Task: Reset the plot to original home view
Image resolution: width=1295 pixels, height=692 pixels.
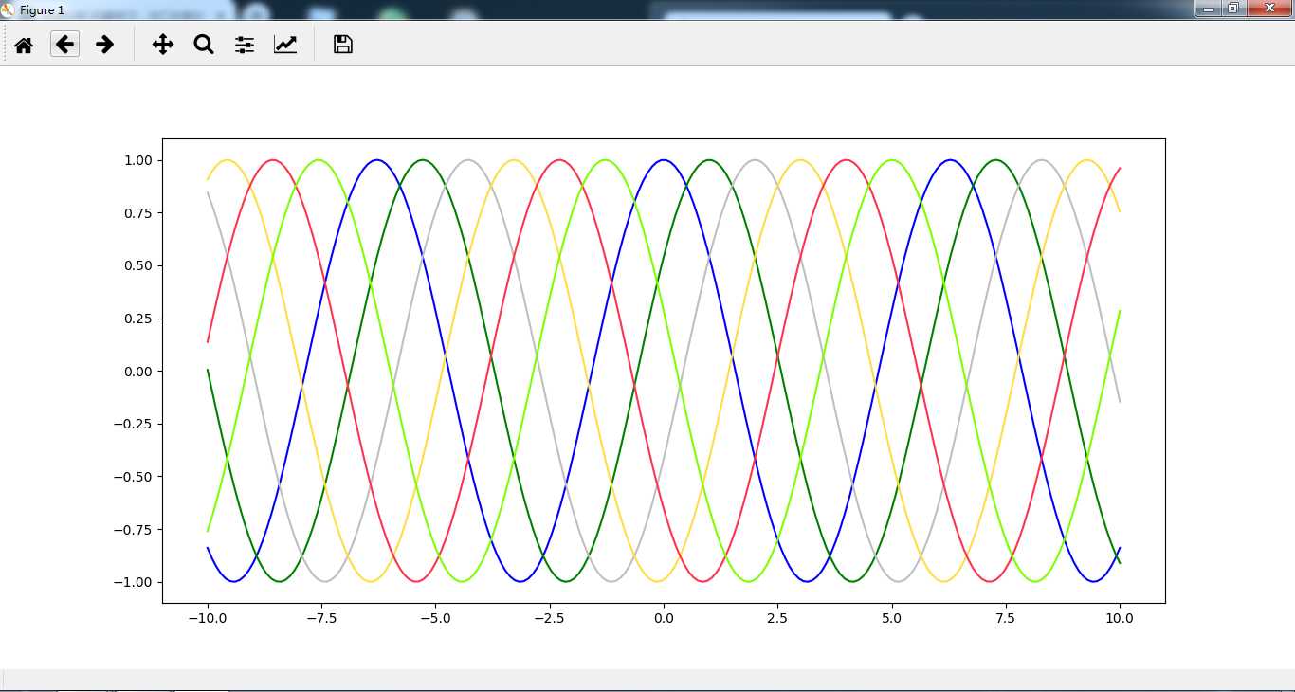Action: click(x=24, y=45)
